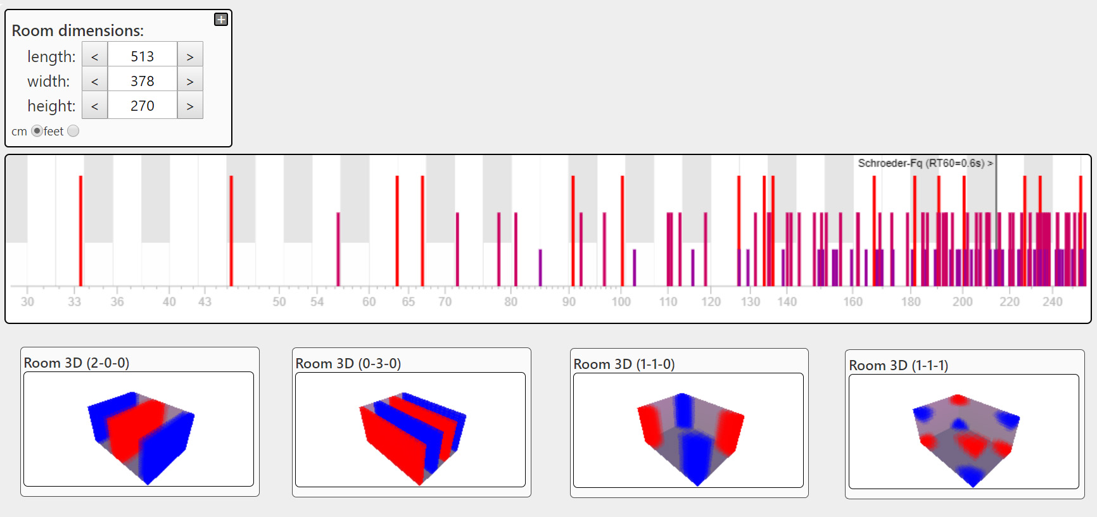Open the Room 3D (1-1-0) view

point(688,430)
